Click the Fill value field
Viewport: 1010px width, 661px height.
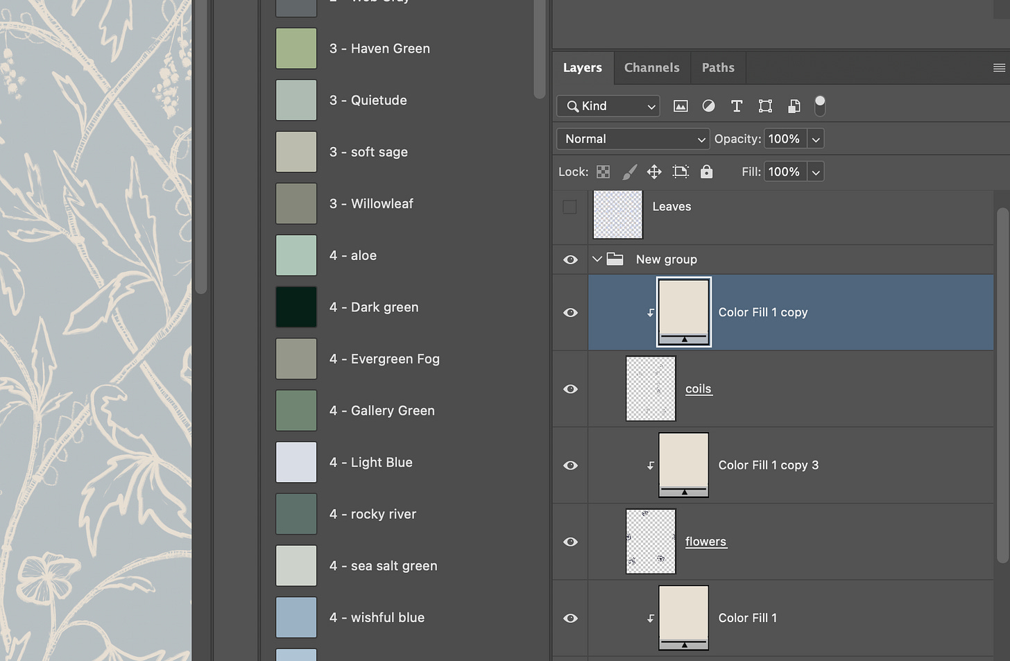785,172
